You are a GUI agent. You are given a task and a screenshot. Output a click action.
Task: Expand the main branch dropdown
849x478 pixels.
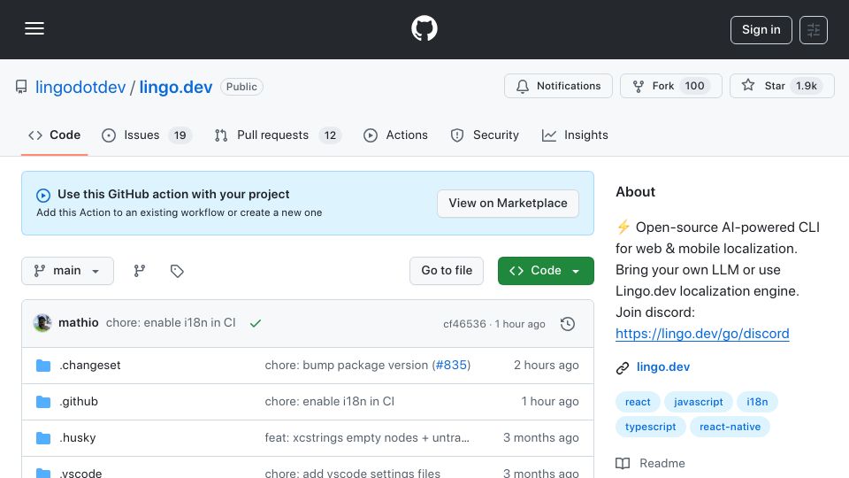(x=68, y=271)
